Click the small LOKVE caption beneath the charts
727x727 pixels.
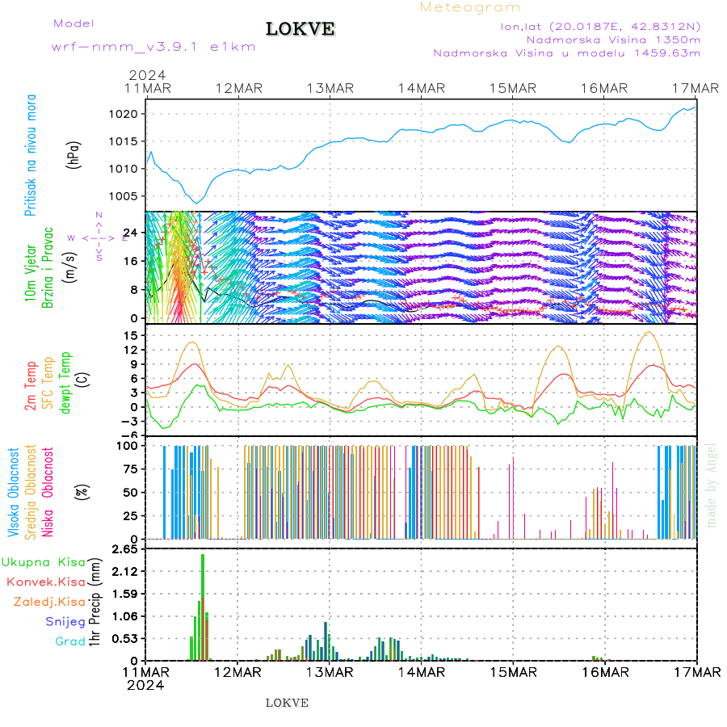pos(287,703)
